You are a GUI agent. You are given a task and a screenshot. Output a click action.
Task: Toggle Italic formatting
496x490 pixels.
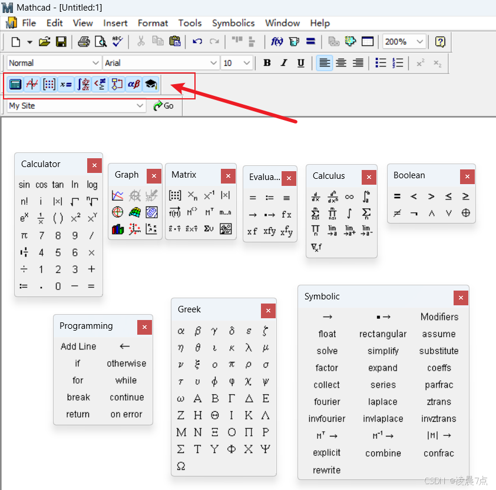[284, 63]
